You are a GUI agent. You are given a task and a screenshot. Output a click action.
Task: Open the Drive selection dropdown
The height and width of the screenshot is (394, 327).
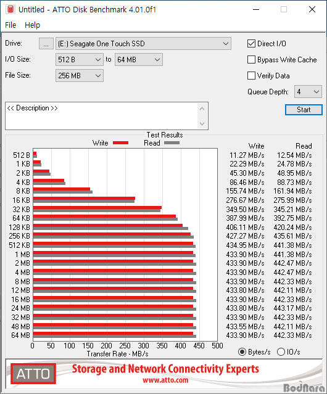click(x=143, y=44)
